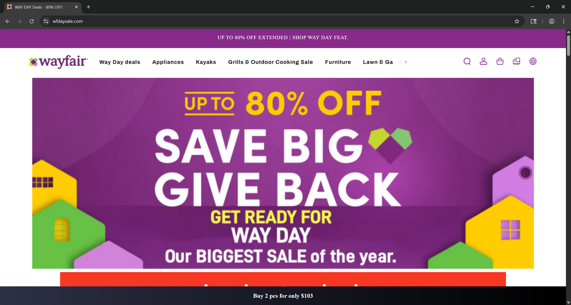
Task: Open Chrome three-dot menu
Action: point(564,21)
